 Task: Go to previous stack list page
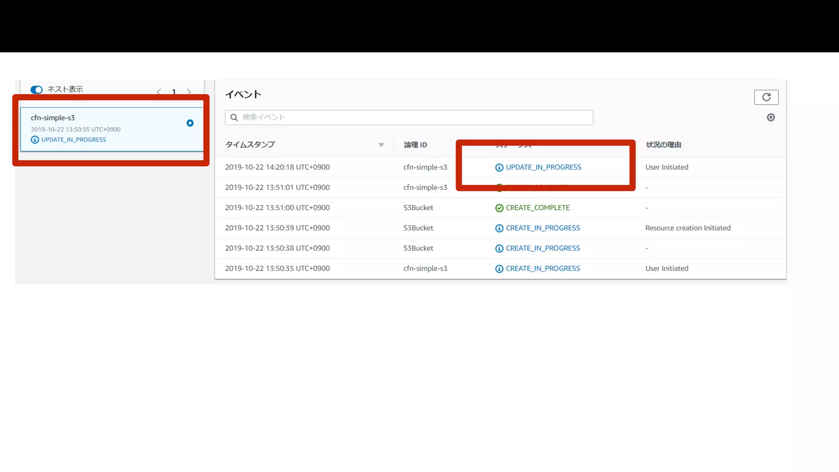pyautogui.click(x=159, y=91)
